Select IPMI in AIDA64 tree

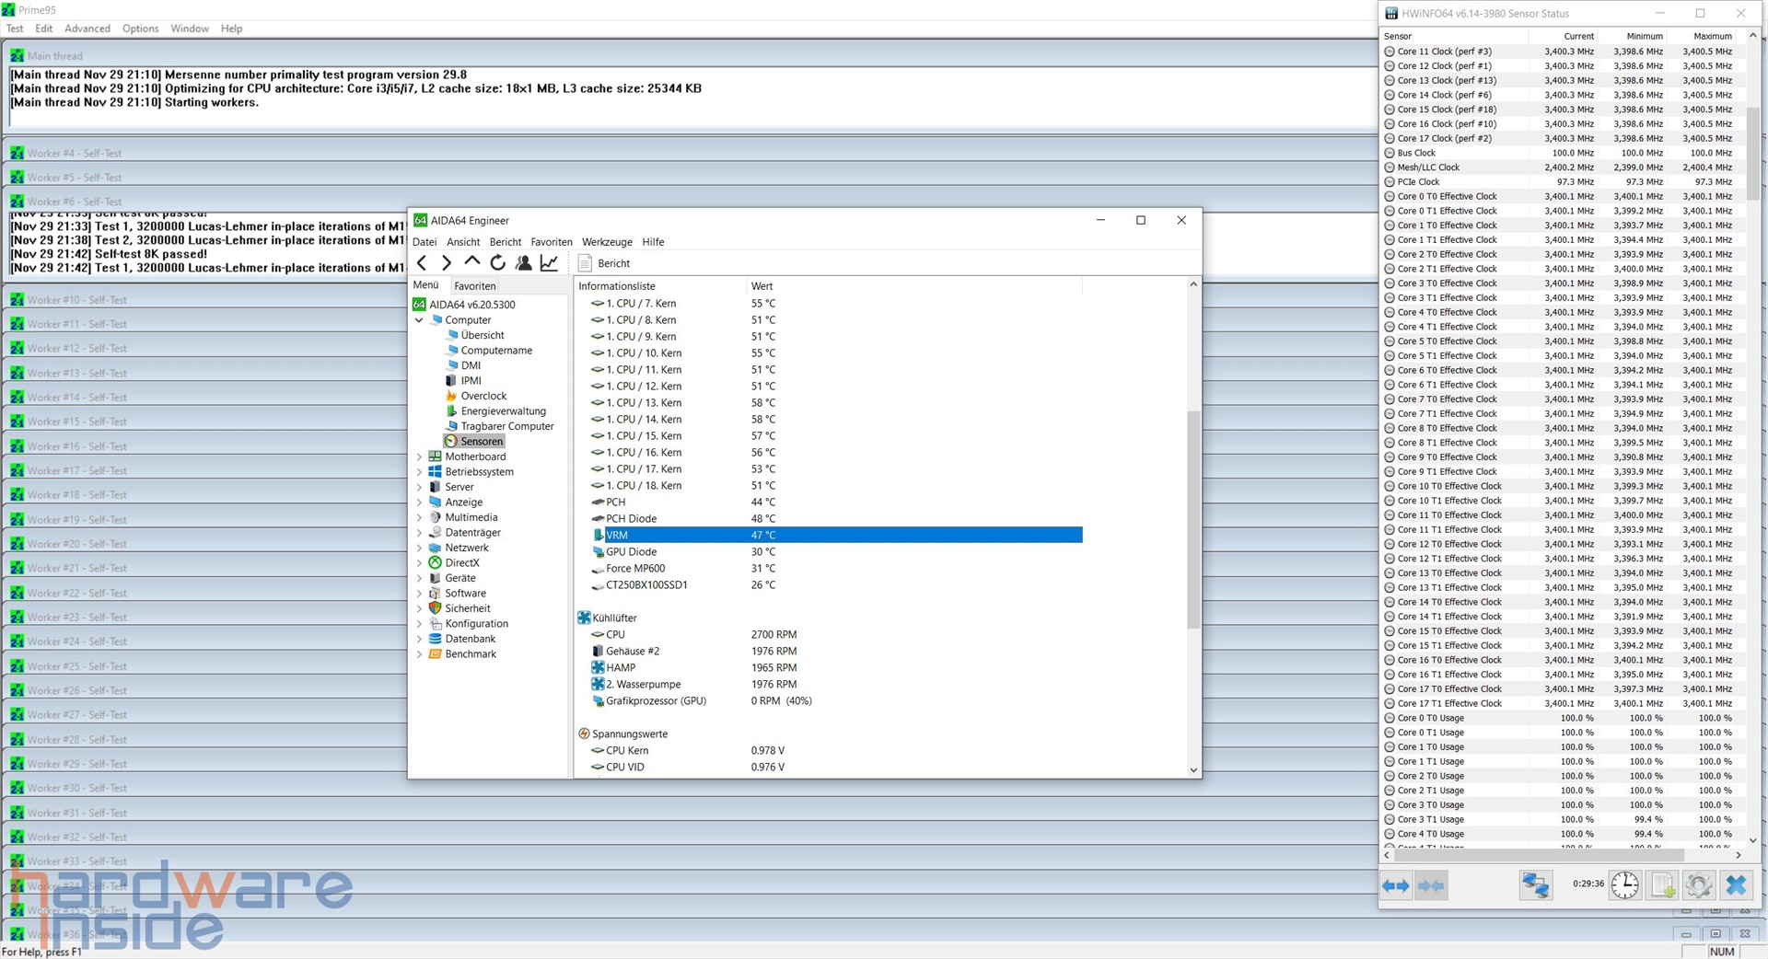[x=471, y=381]
